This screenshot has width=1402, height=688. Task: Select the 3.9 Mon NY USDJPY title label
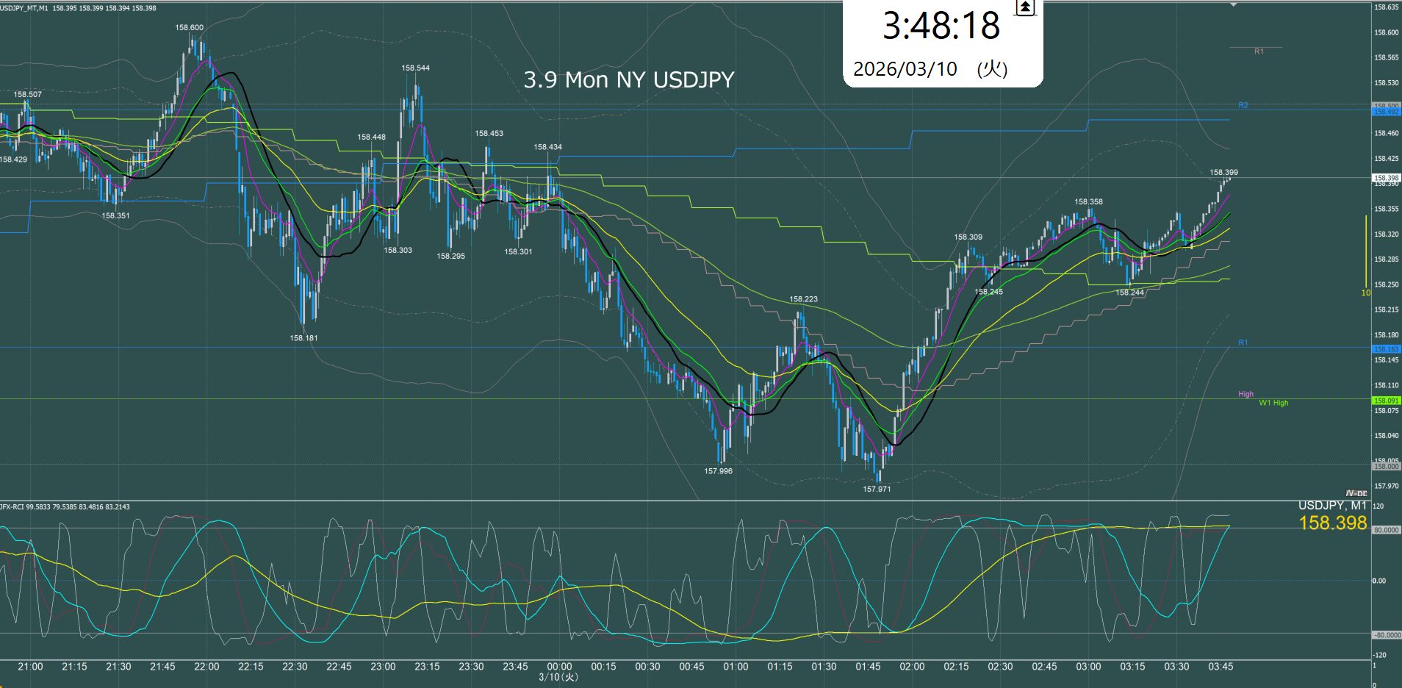628,80
